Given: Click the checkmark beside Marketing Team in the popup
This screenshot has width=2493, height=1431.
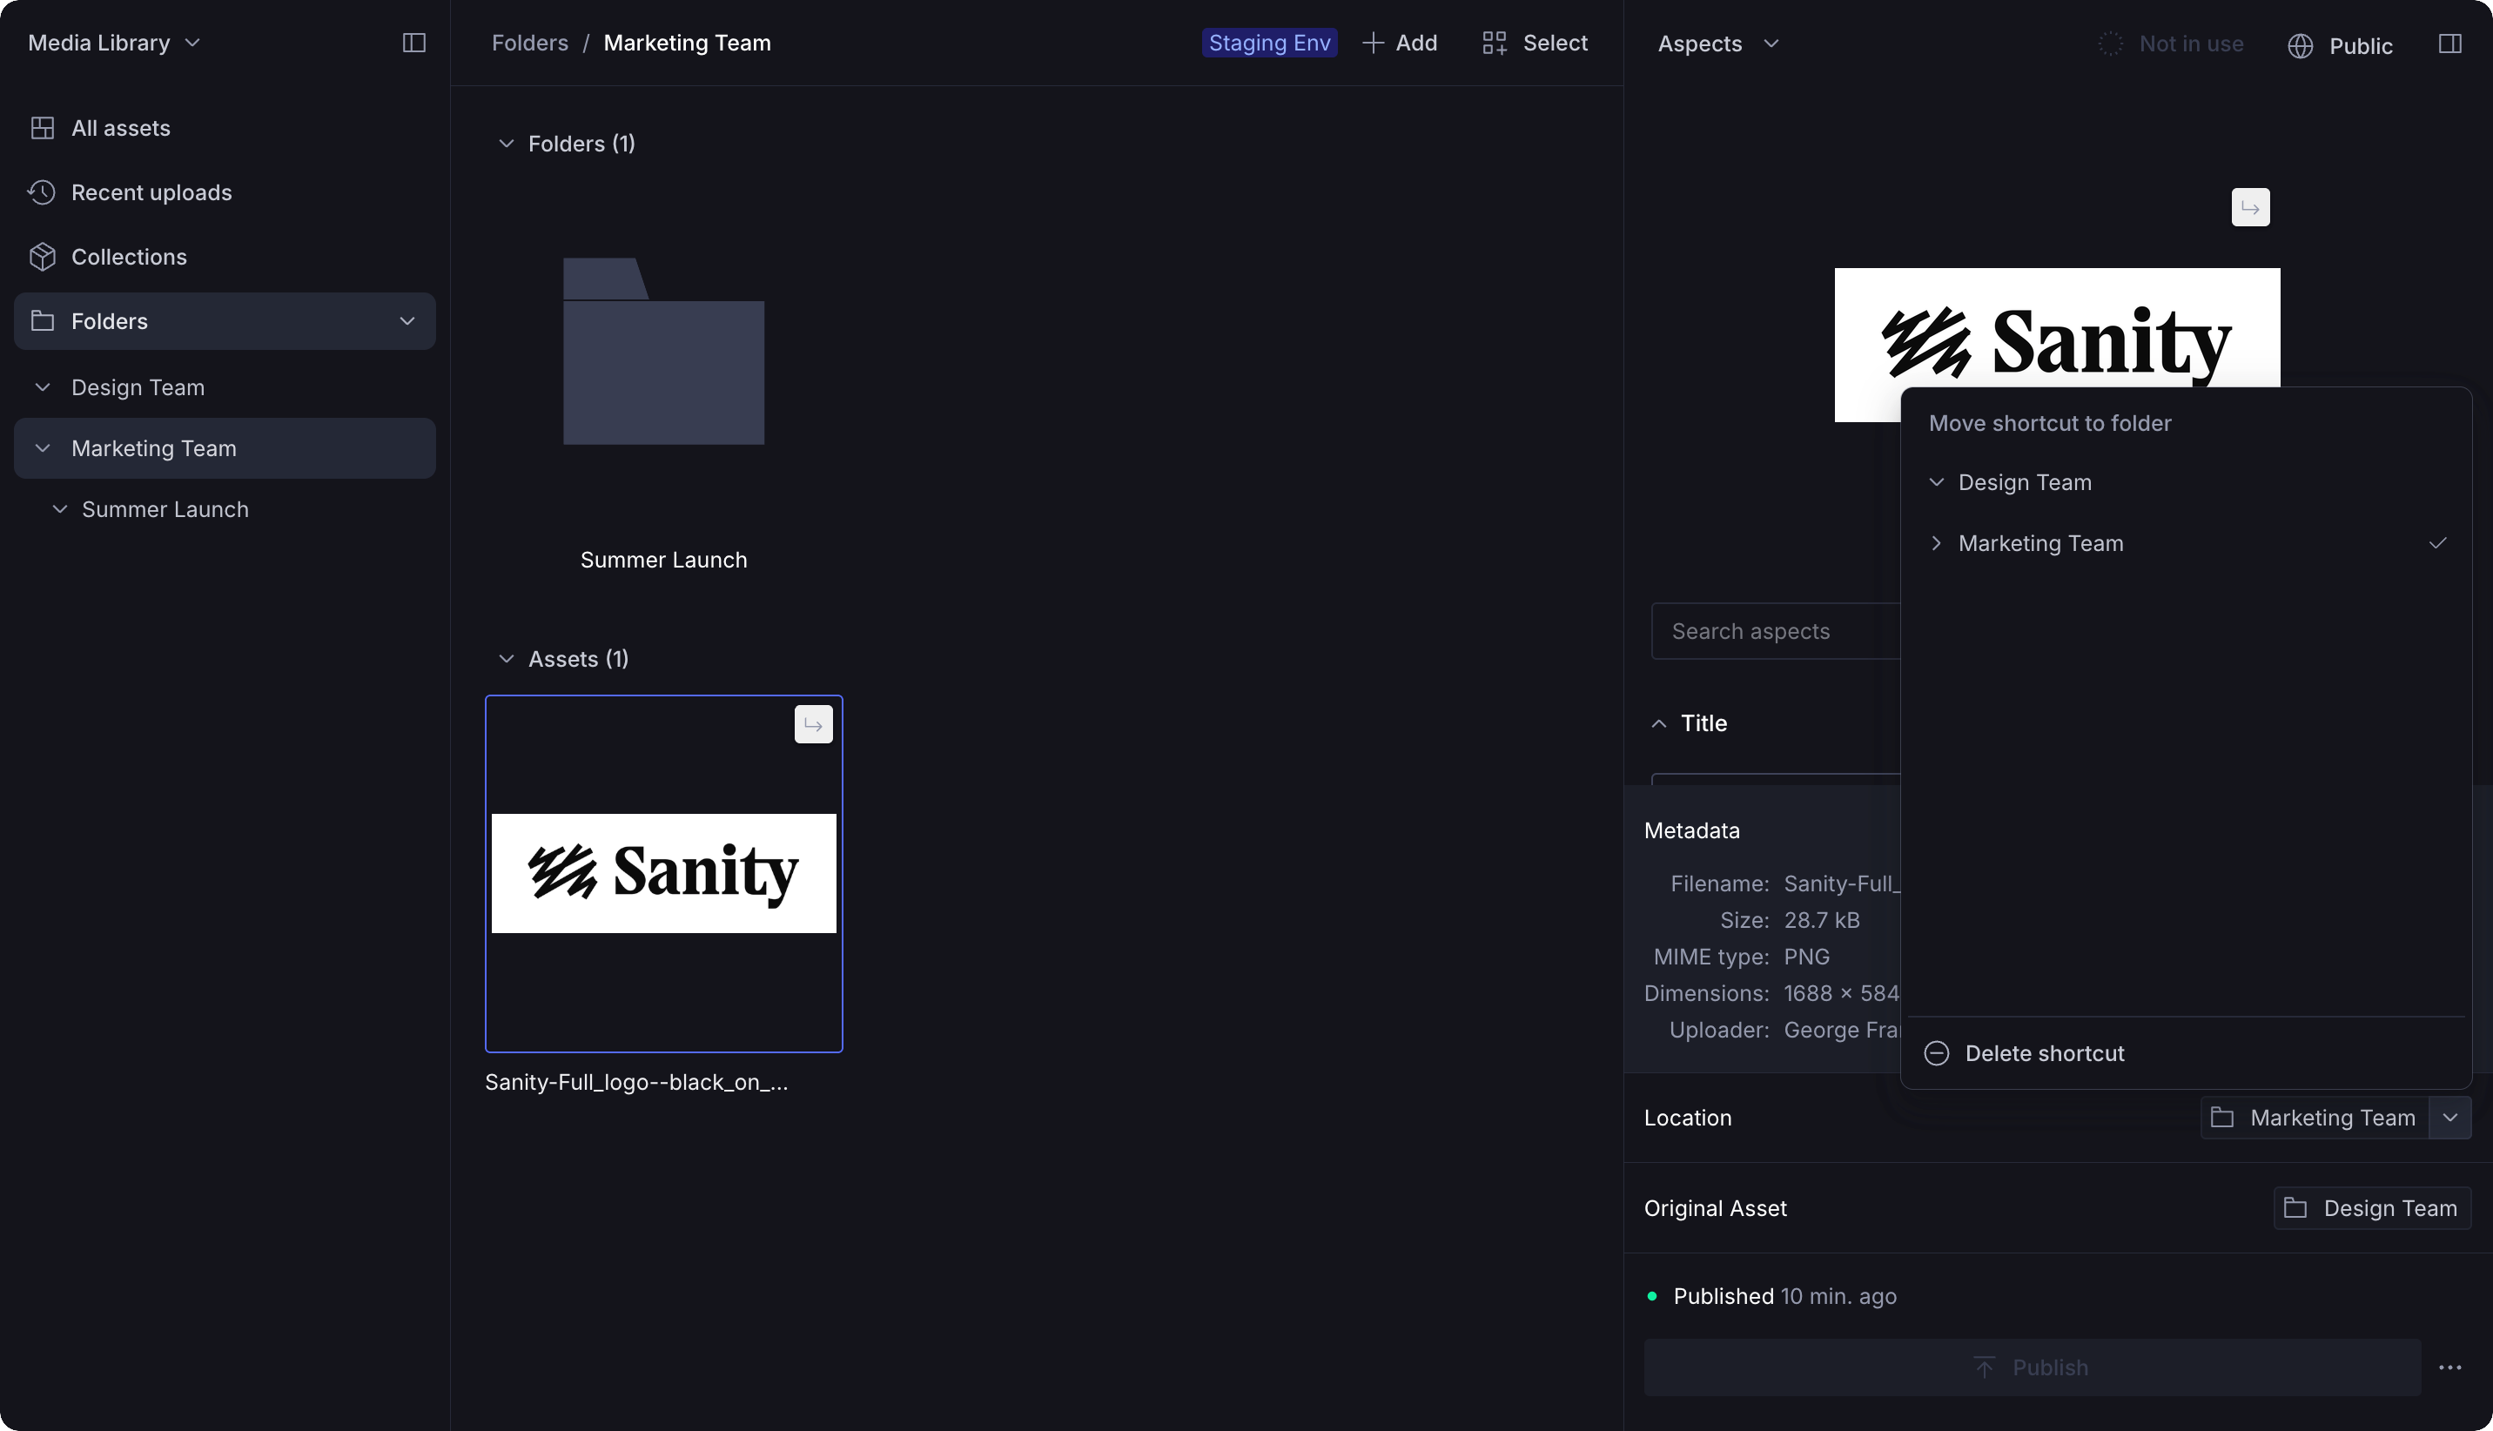Looking at the screenshot, I should tap(2438, 543).
